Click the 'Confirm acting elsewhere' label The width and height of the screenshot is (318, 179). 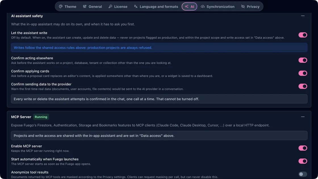pos(32,58)
